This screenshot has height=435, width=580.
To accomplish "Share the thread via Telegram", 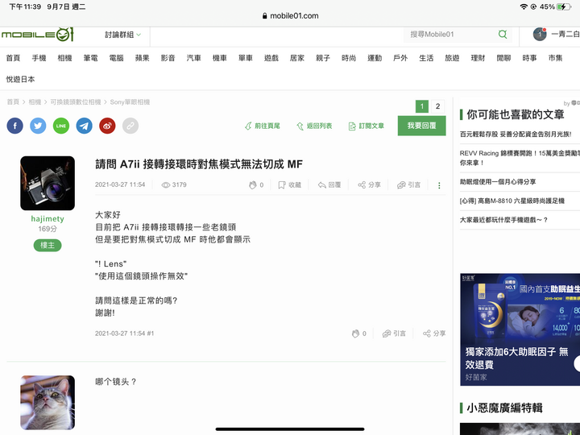I will coord(85,126).
